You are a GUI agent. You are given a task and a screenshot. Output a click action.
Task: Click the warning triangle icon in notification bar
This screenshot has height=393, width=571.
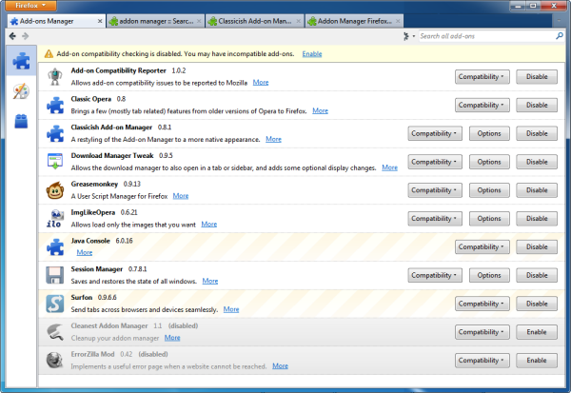point(49,54)
